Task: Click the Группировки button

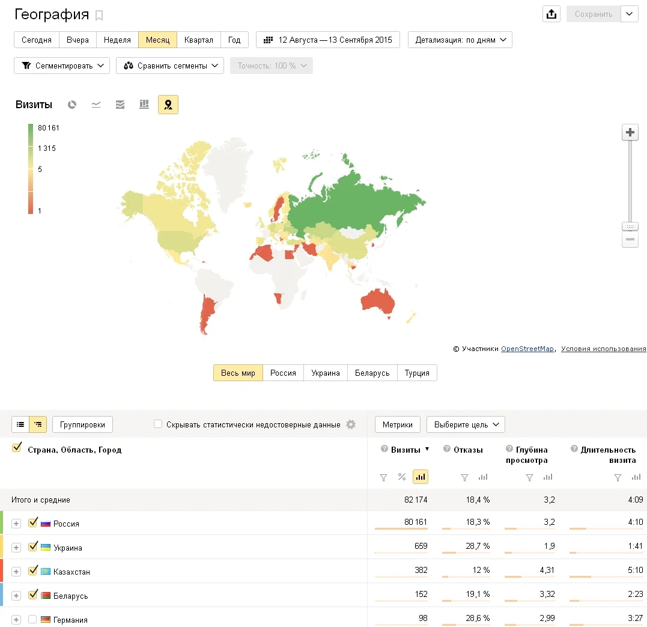Action: coord(82,424)
